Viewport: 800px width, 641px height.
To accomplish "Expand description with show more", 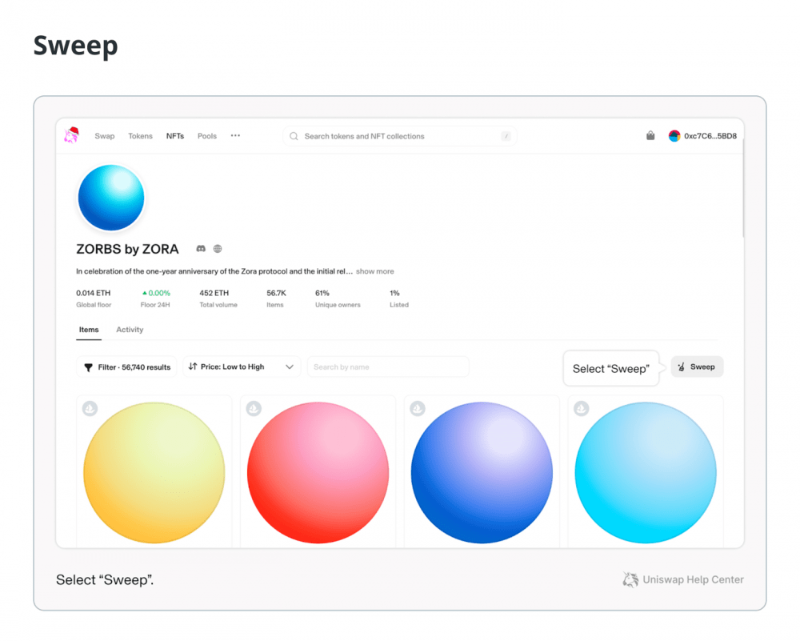I will 375,271.
